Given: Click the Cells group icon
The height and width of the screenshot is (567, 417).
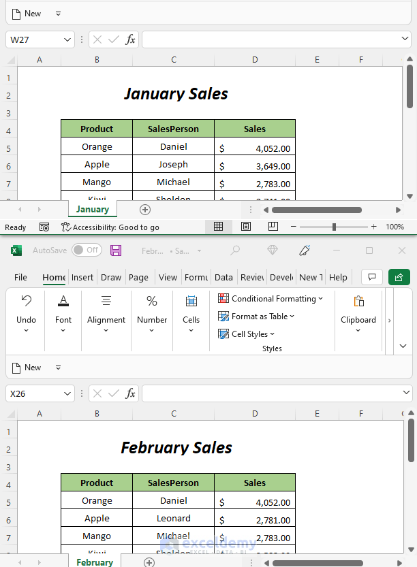Looking at the screenshot, I should tap(191, 301).
